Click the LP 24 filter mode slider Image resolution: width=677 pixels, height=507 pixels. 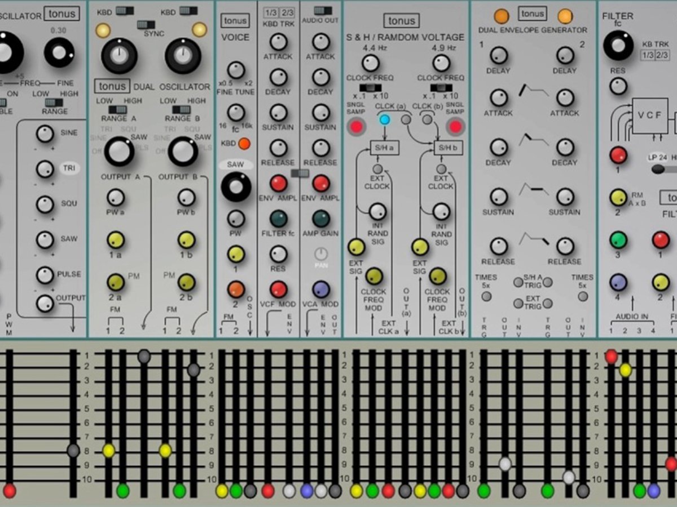[x=657, y=168]
